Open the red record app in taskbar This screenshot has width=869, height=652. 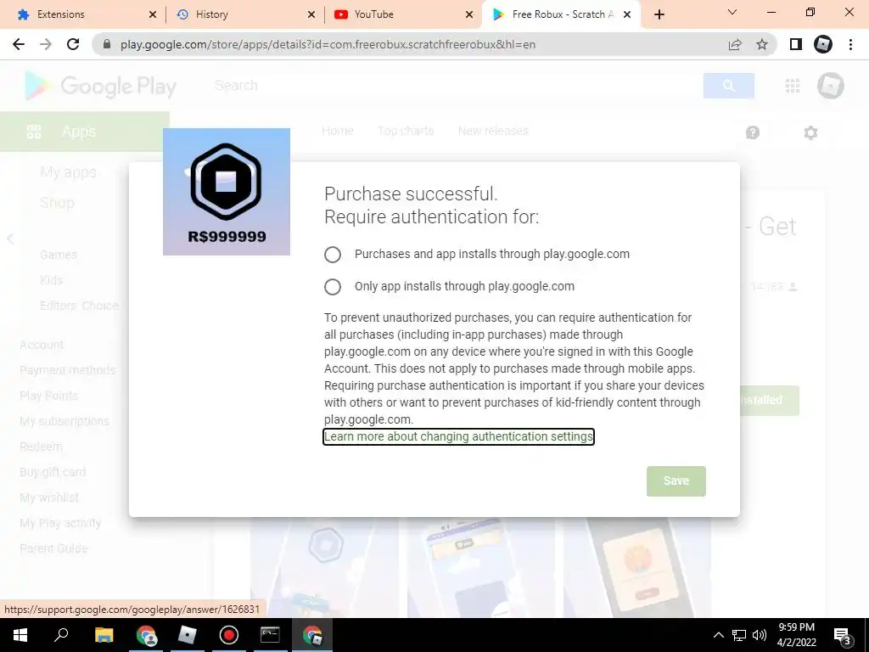[x=229, y=635]
